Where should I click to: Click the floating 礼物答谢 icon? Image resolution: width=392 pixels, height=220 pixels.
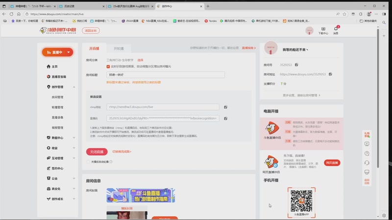pyautogui.click(x=367, y=135)
